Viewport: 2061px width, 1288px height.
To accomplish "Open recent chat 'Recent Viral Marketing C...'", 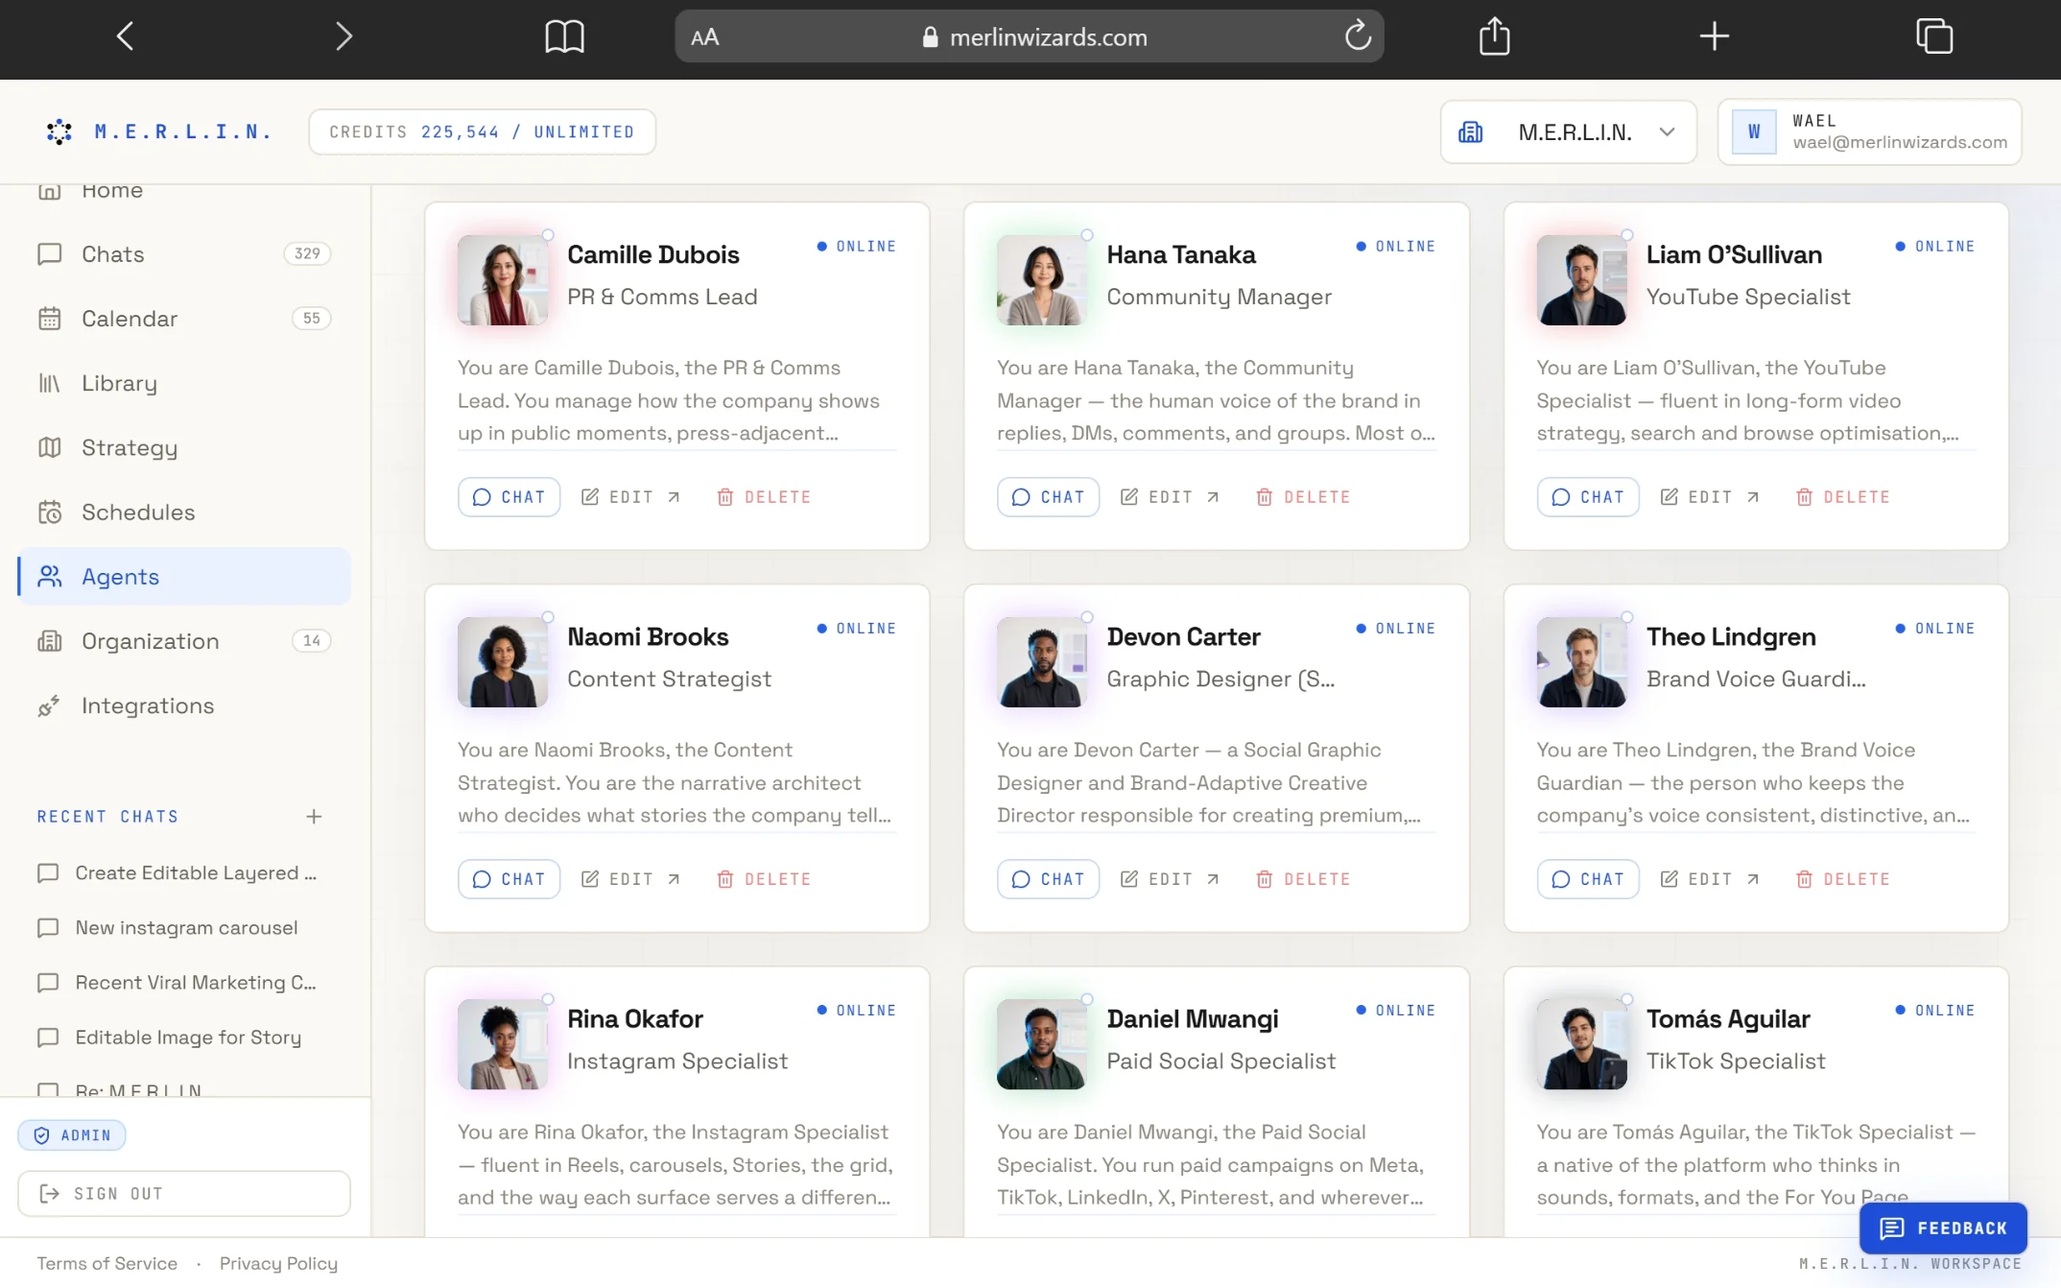I will 178,982.
